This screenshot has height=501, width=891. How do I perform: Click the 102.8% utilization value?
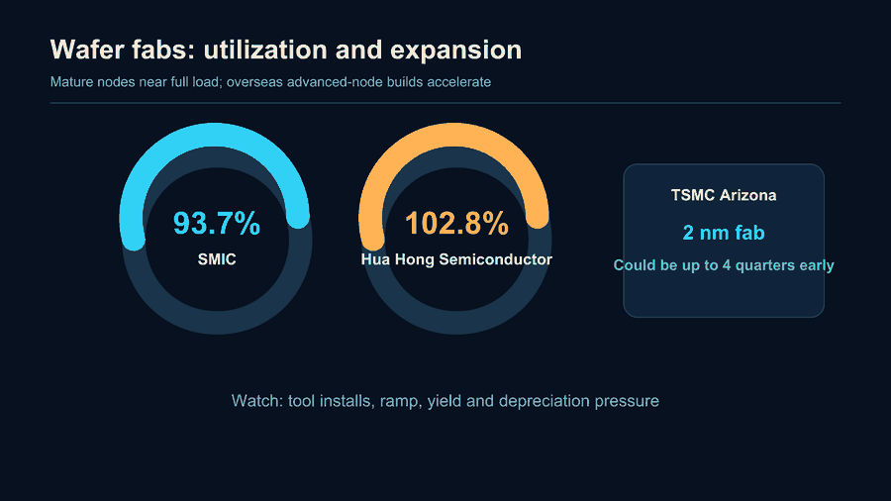456,223
